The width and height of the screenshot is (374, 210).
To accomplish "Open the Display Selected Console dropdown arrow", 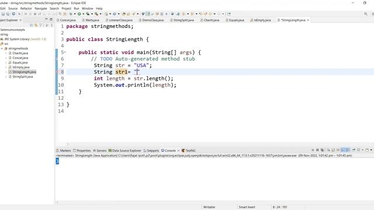I will click(362, 150).
